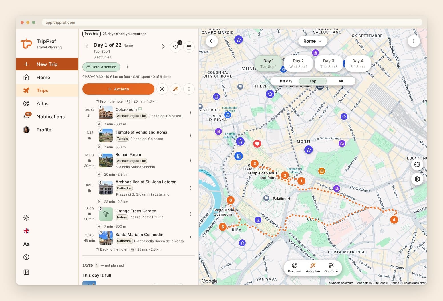Select the 'All' map filter
Viewport: 443px width, 301px height.
(x=341, y=81)
